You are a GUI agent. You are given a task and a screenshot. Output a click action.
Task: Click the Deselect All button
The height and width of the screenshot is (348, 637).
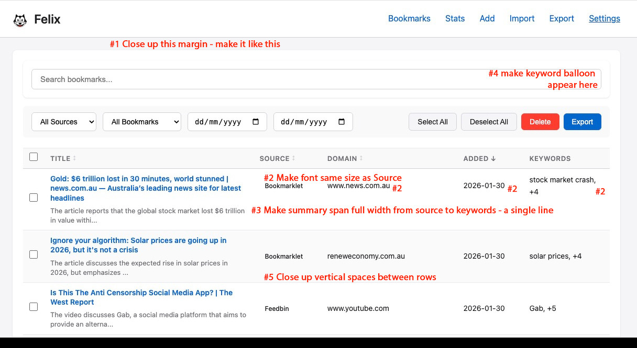point(489,122)
